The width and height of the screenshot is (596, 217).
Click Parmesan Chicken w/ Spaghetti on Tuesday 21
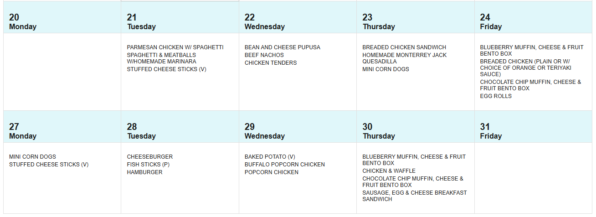pos(175,47)
